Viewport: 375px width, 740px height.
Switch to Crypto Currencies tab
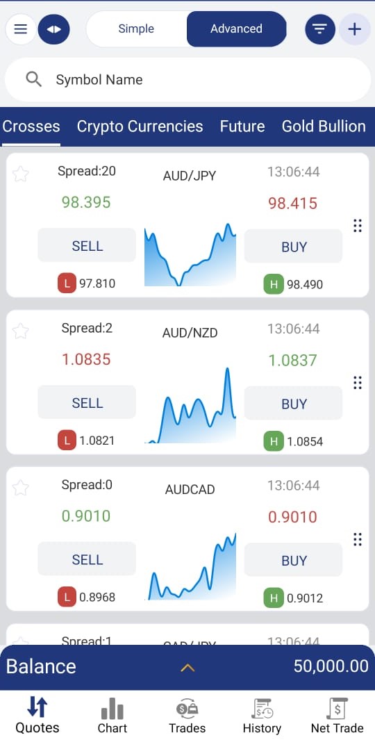(140, 126)
